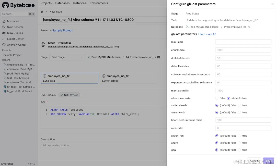Click New Issue breadcrumb text

click(56, 12)
